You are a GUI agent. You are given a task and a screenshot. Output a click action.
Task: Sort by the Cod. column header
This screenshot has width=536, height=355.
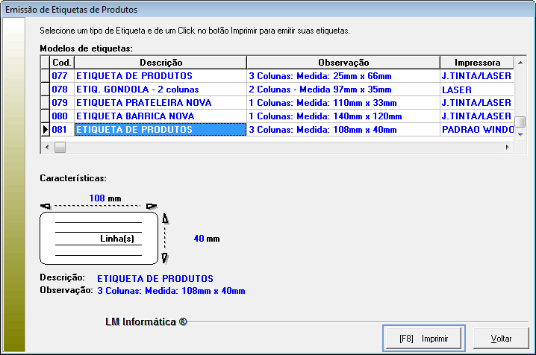pos(61,63)
